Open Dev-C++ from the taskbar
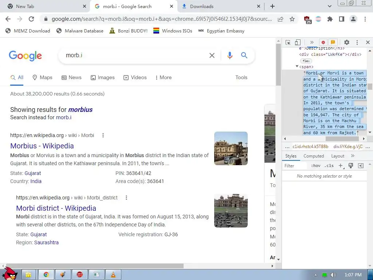 click(80, 275)
